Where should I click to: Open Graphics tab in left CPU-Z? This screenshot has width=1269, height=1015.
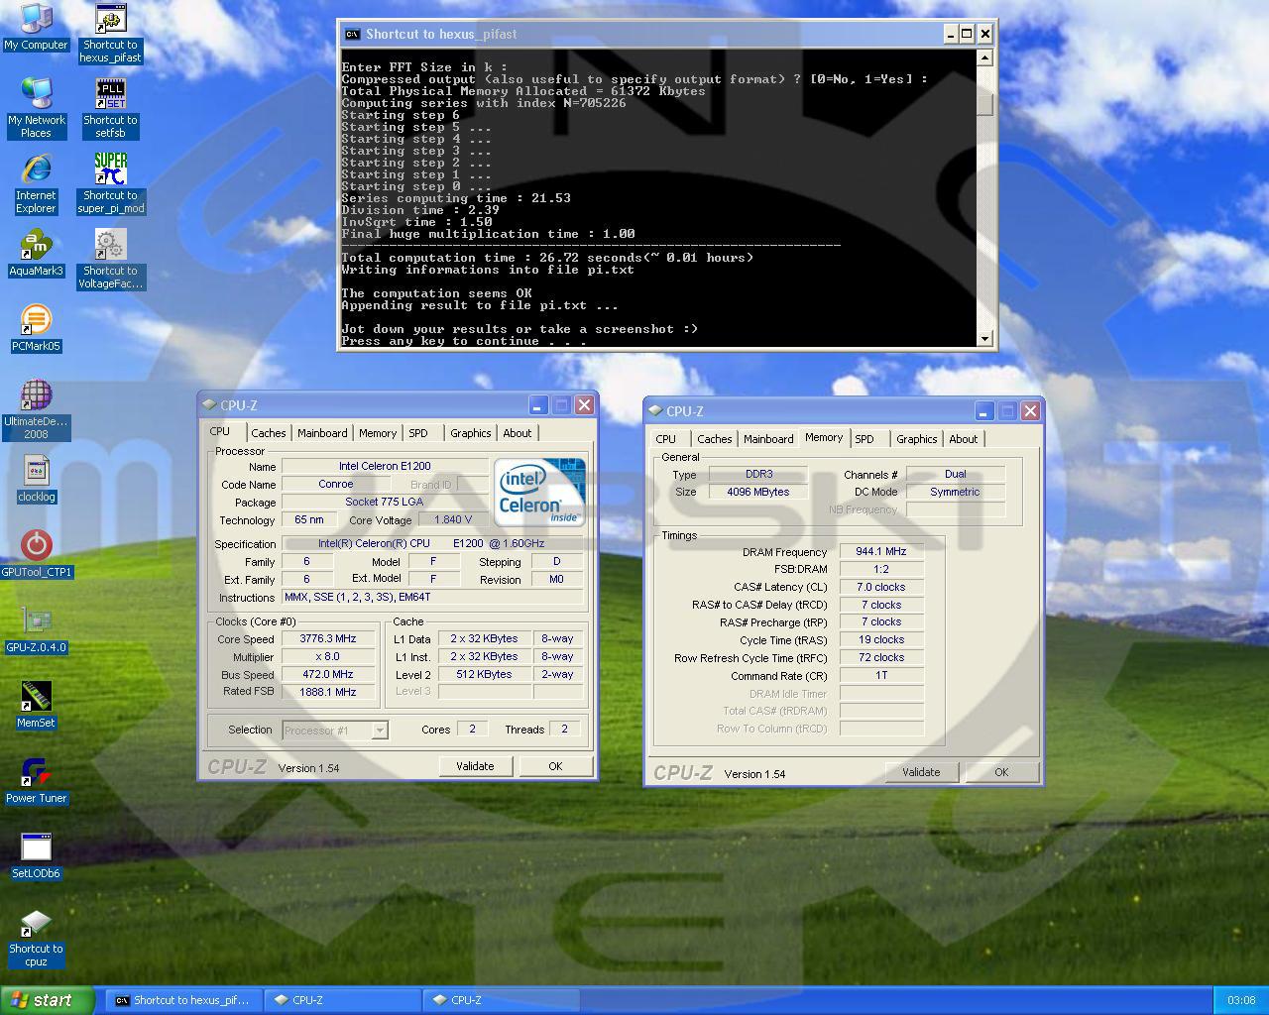pos(470,433)
